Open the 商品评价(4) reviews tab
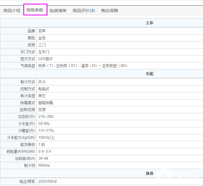The height and width of the screenshot is (186, 203). coord(84,11)
